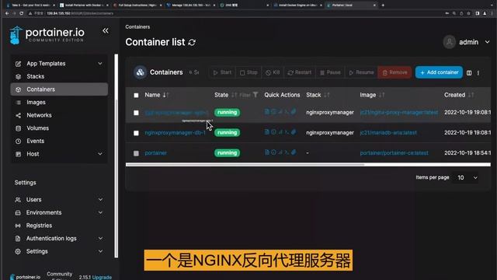The height and width of the screenshot is (280, 497).
Task: Go back in the browser
Action: pos(7,13)
